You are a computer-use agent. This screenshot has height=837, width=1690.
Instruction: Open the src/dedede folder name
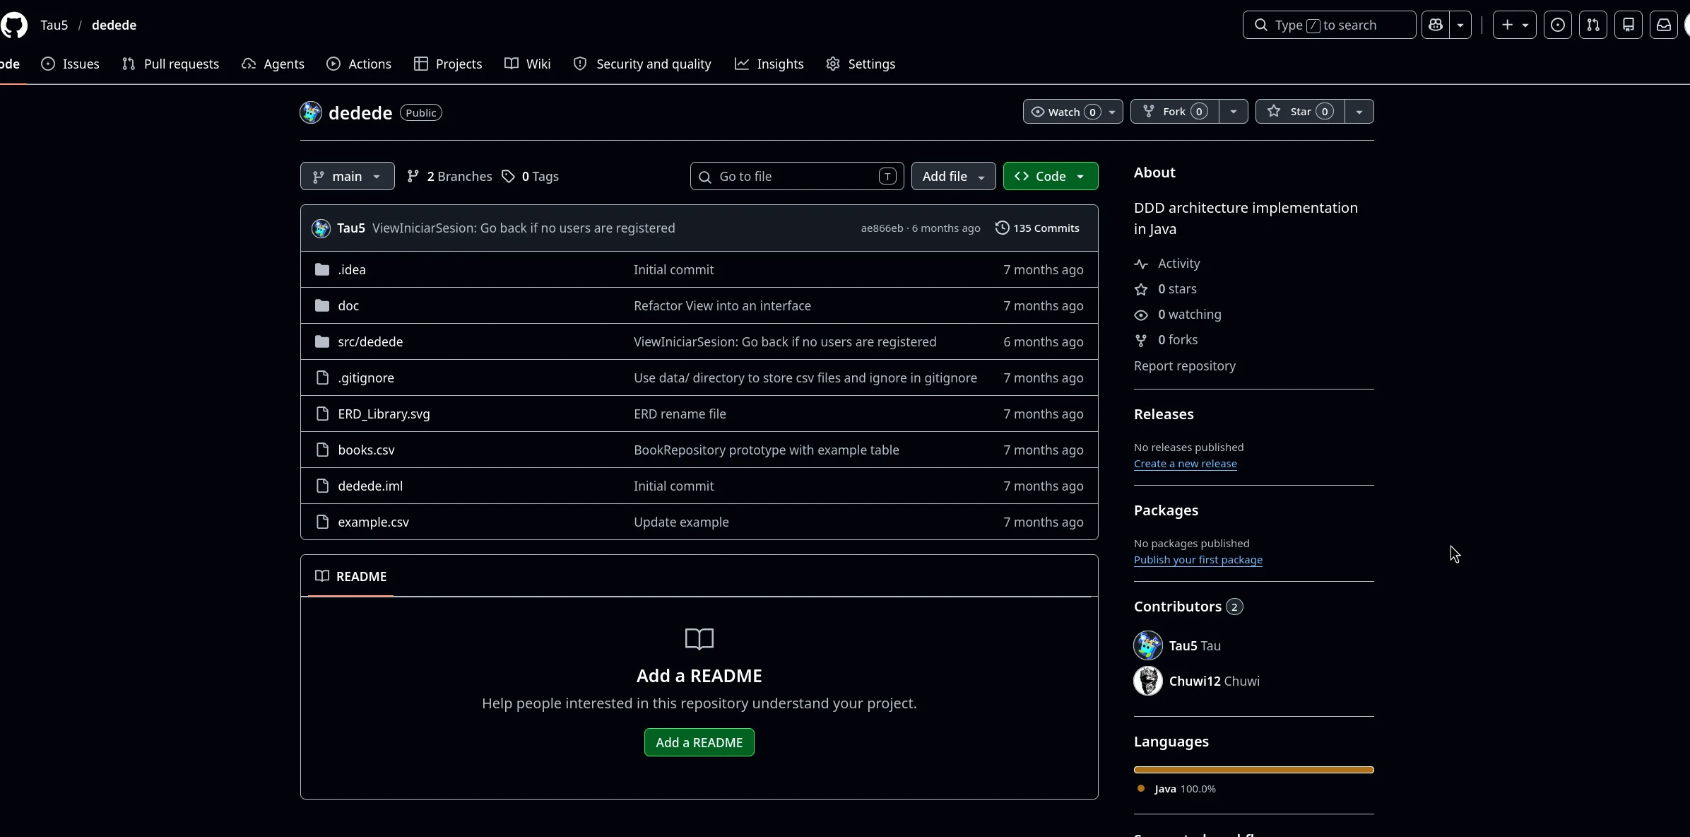pyautogui.click(x=370, y=341)
